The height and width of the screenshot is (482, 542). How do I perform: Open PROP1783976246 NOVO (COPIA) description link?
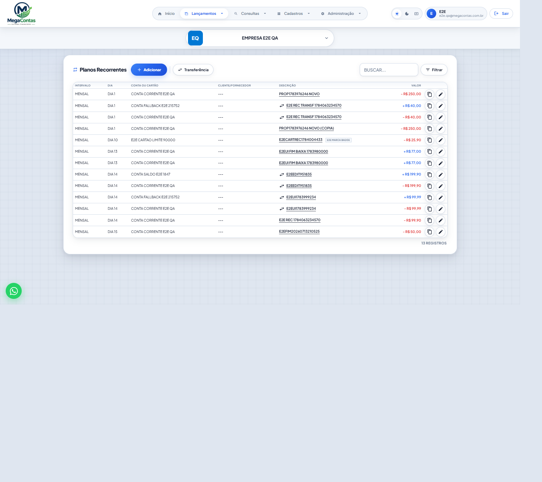pyautogui.click(x=306, y=128)
